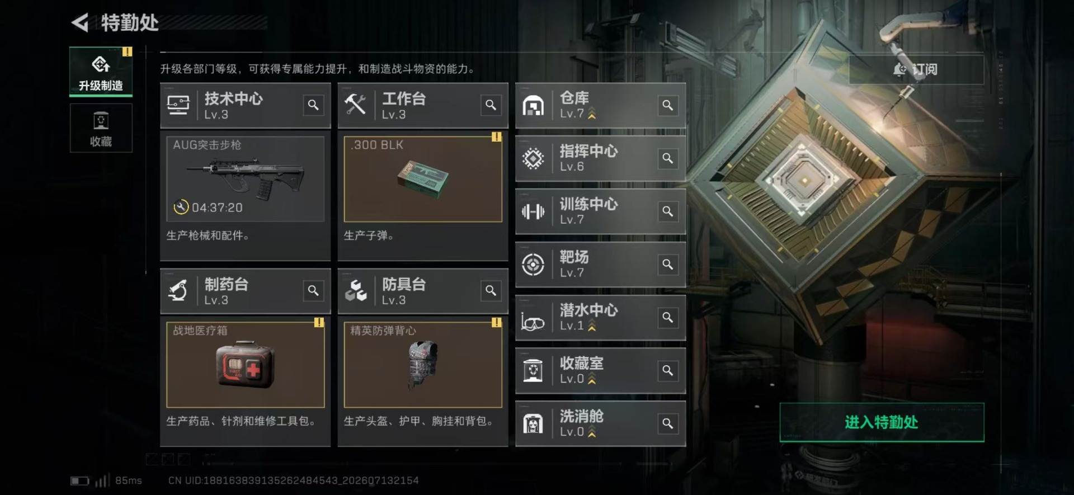Viewport: 1074px width, 495px height.
Task: Open the 战地医疗箱 production slot
Action: (x=245, y=365)
